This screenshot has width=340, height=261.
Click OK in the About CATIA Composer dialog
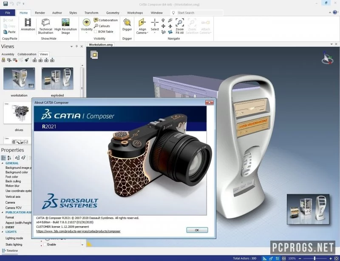click(197, 230)
